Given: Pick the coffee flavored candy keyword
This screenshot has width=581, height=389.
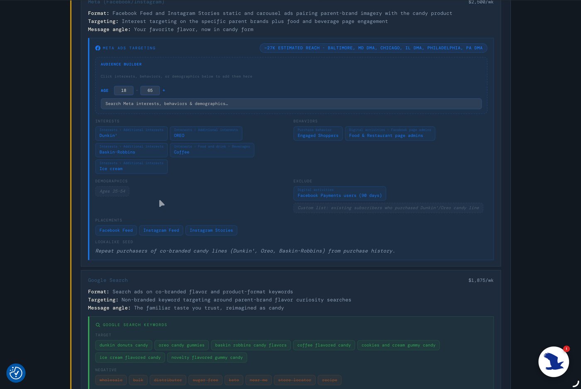Looking at the screenshot, I should [x=324, y=345].
